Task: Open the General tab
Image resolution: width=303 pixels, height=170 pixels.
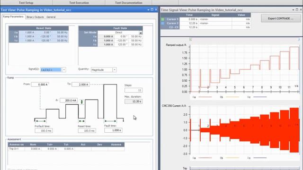Action: 51,17
